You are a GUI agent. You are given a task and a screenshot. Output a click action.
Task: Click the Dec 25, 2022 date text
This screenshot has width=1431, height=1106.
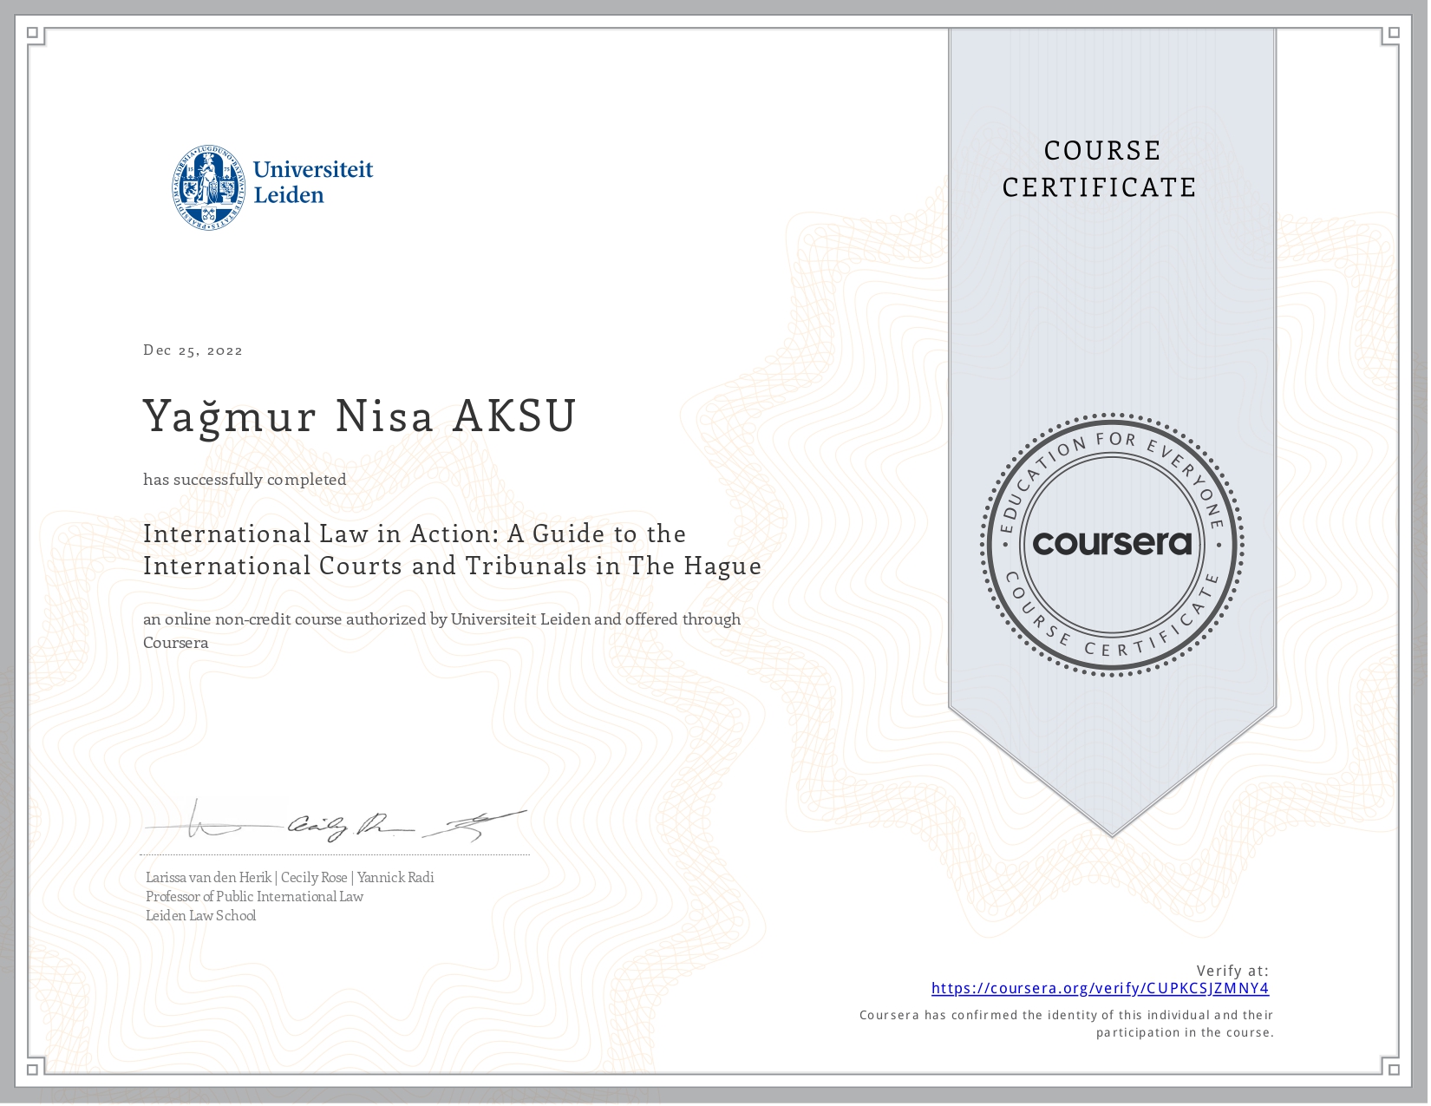pos(193,350)
